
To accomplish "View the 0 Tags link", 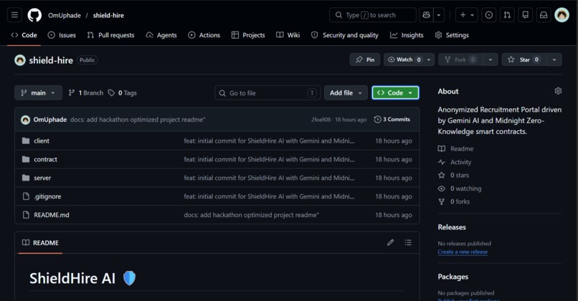I will click(x=123, y=93).
